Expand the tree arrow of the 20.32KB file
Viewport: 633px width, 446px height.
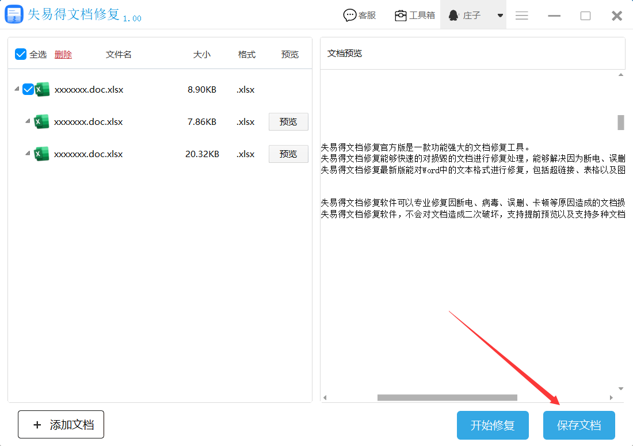point(27,154)
